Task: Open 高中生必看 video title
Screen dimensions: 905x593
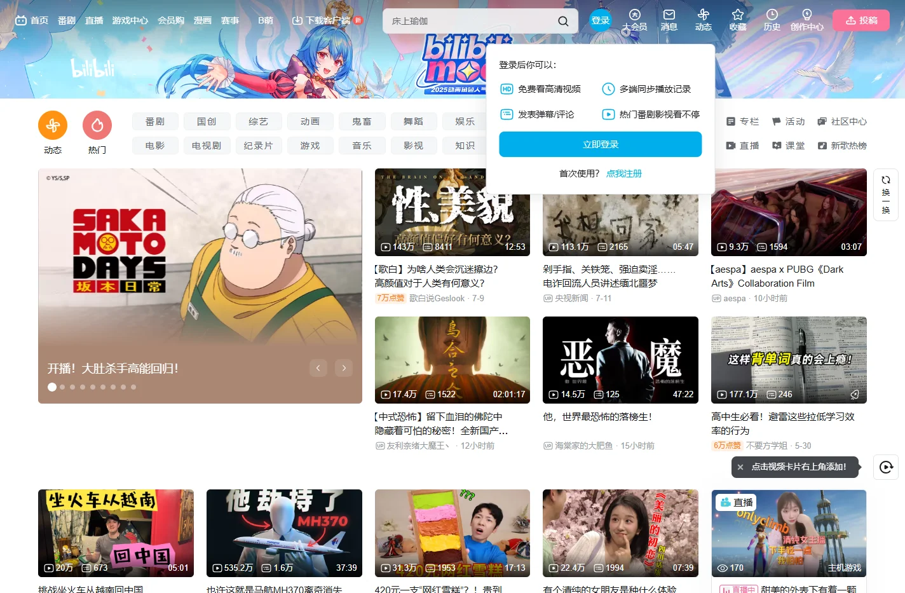Action: tap(783, 424)
